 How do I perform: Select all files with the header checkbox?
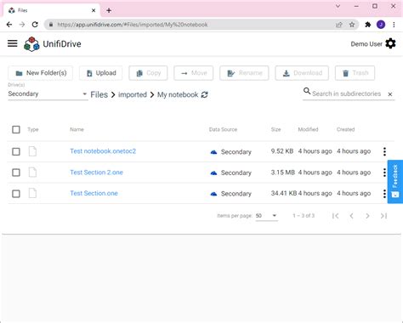pyautogui.click(x=16, y=130)
